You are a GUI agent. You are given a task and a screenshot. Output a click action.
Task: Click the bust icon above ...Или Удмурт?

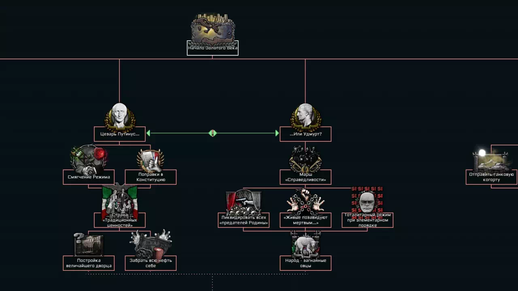(306, 116)
